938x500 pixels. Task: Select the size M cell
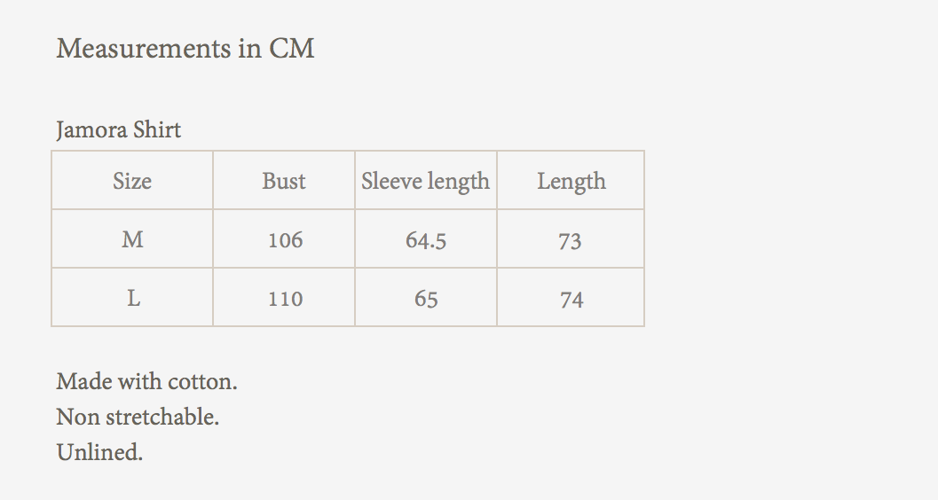[132, 239]
